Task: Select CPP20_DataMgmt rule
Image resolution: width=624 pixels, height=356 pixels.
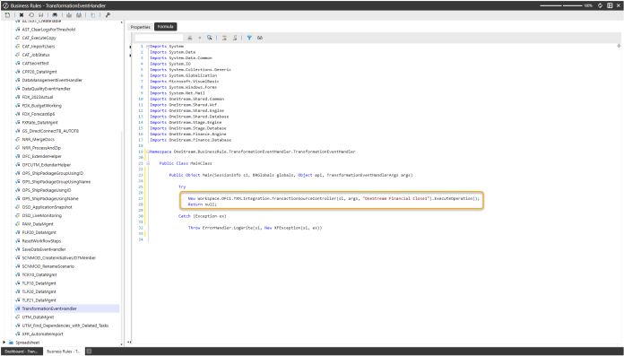Action: 39,72
